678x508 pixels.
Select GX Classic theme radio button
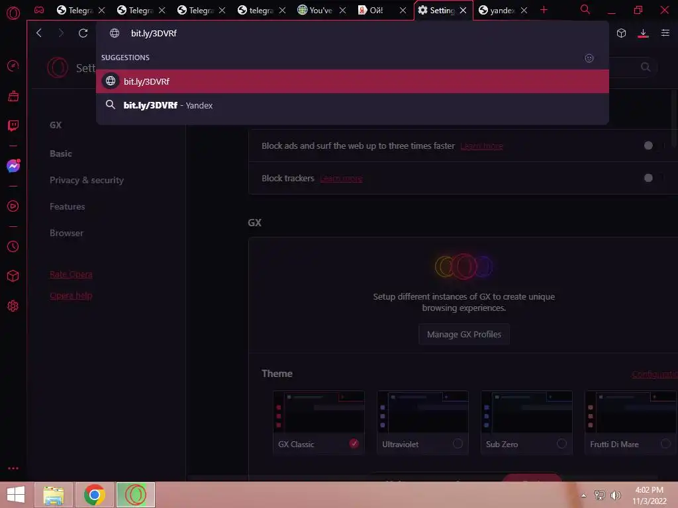click(354, 444)
